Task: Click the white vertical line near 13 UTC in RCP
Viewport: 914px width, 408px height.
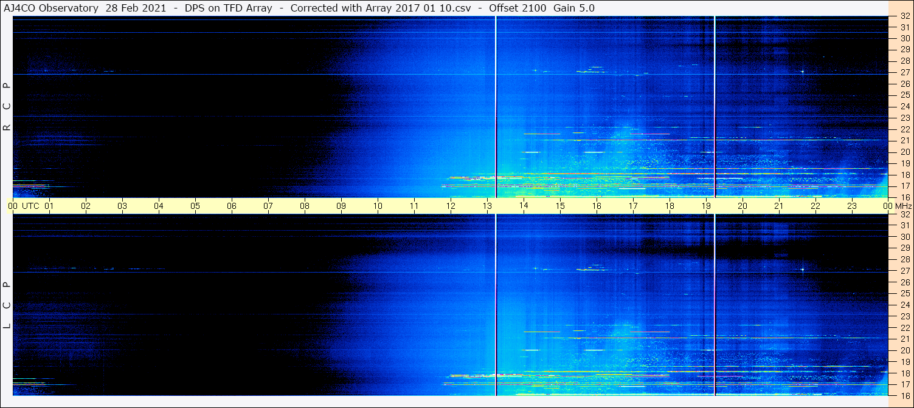Action: pos(496,107)
